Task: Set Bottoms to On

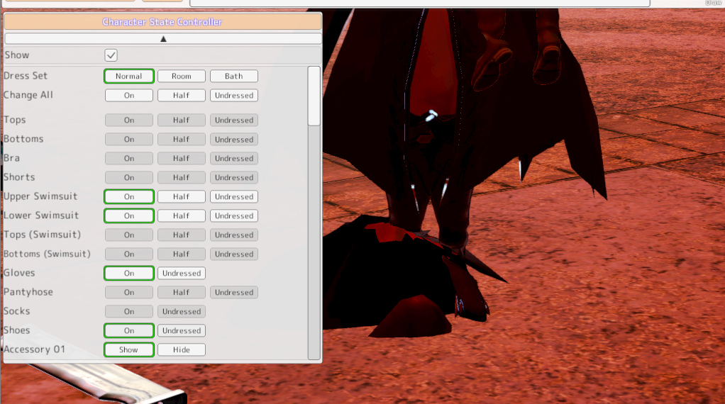Action: [x=129, y=140]
